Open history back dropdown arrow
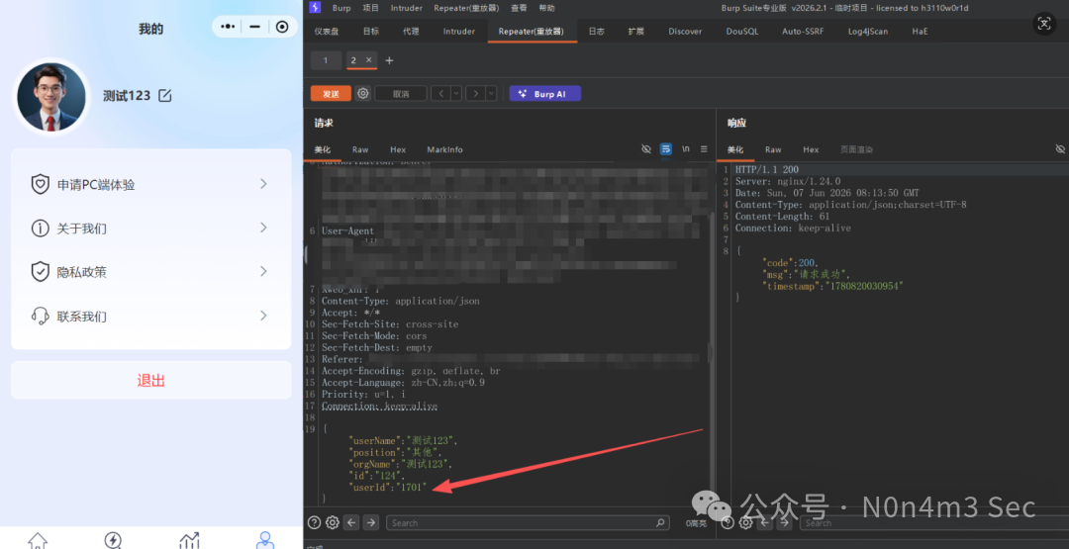 pyautogui.click(x=456, y=93)
